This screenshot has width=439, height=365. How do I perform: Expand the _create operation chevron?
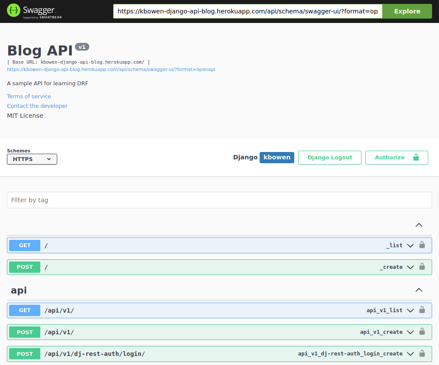[x=410, y=268]
